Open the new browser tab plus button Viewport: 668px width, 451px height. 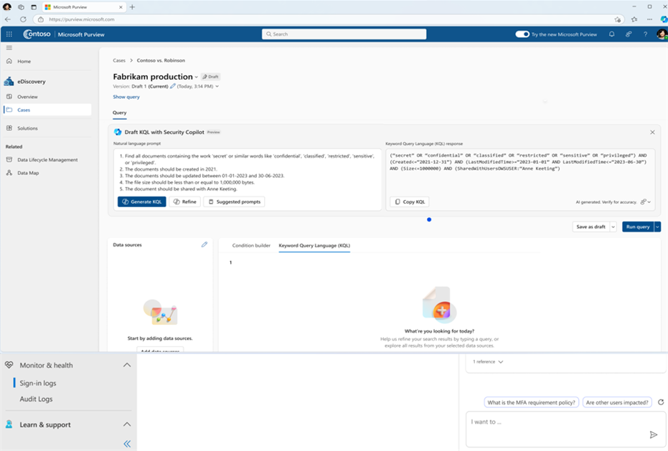(132, 7)
